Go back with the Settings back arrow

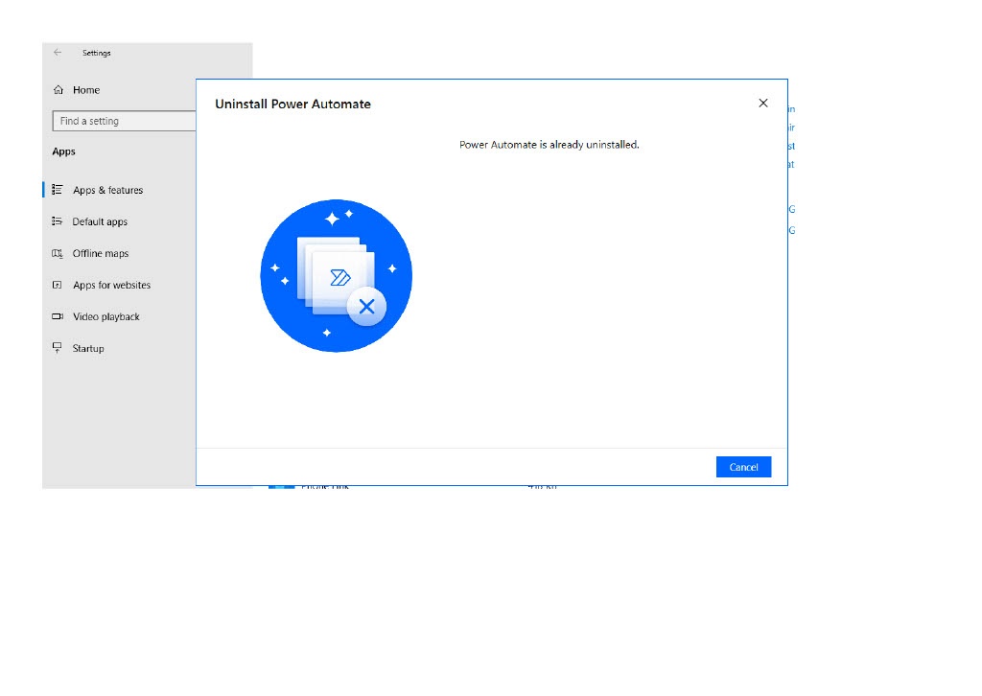click(x=58, y=53)
